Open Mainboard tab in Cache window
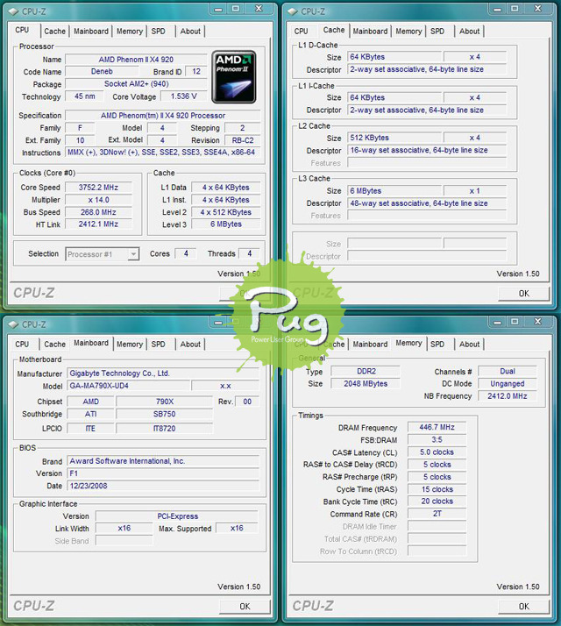This screenshot has height=626, width=561. point(370,32)
